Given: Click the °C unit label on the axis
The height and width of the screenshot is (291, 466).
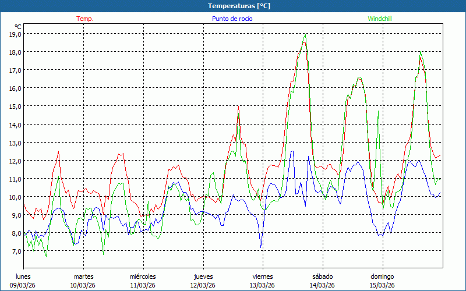Looking at the screenshot, I should coord(18,27).
